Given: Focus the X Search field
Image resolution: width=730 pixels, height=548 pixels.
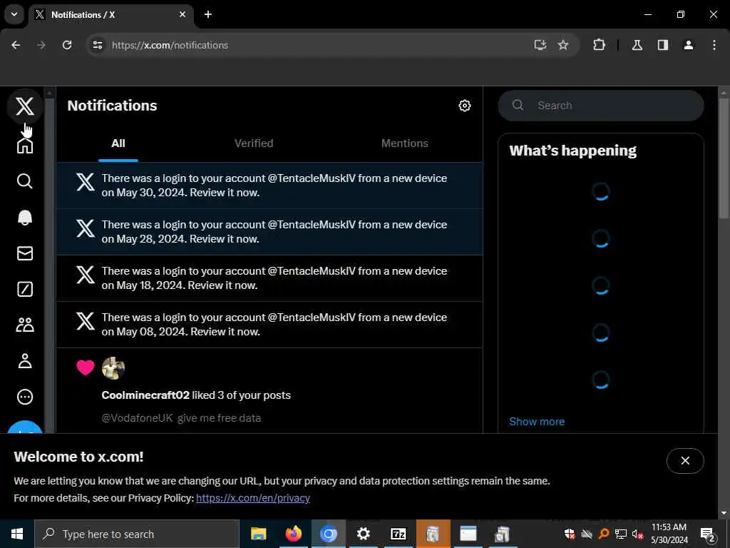Looking at the screenshot, I should (x=600, y=106).
